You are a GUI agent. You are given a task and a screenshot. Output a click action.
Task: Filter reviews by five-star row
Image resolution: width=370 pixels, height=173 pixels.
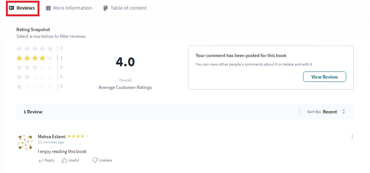click(36, 48)
